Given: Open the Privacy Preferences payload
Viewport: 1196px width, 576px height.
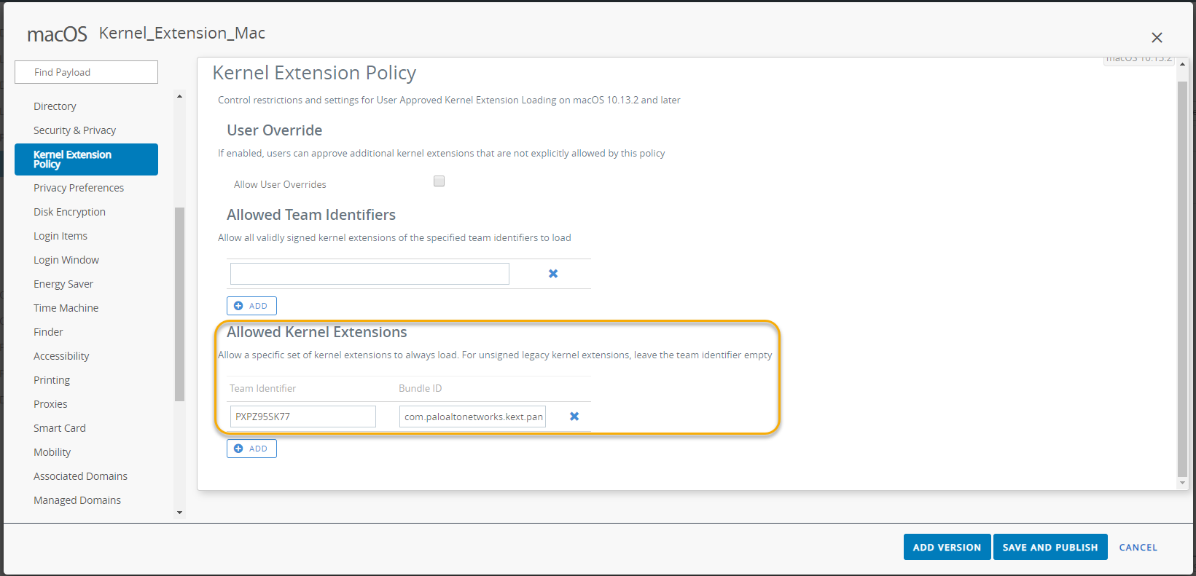Looking at the screenshot, I should 79,188.
